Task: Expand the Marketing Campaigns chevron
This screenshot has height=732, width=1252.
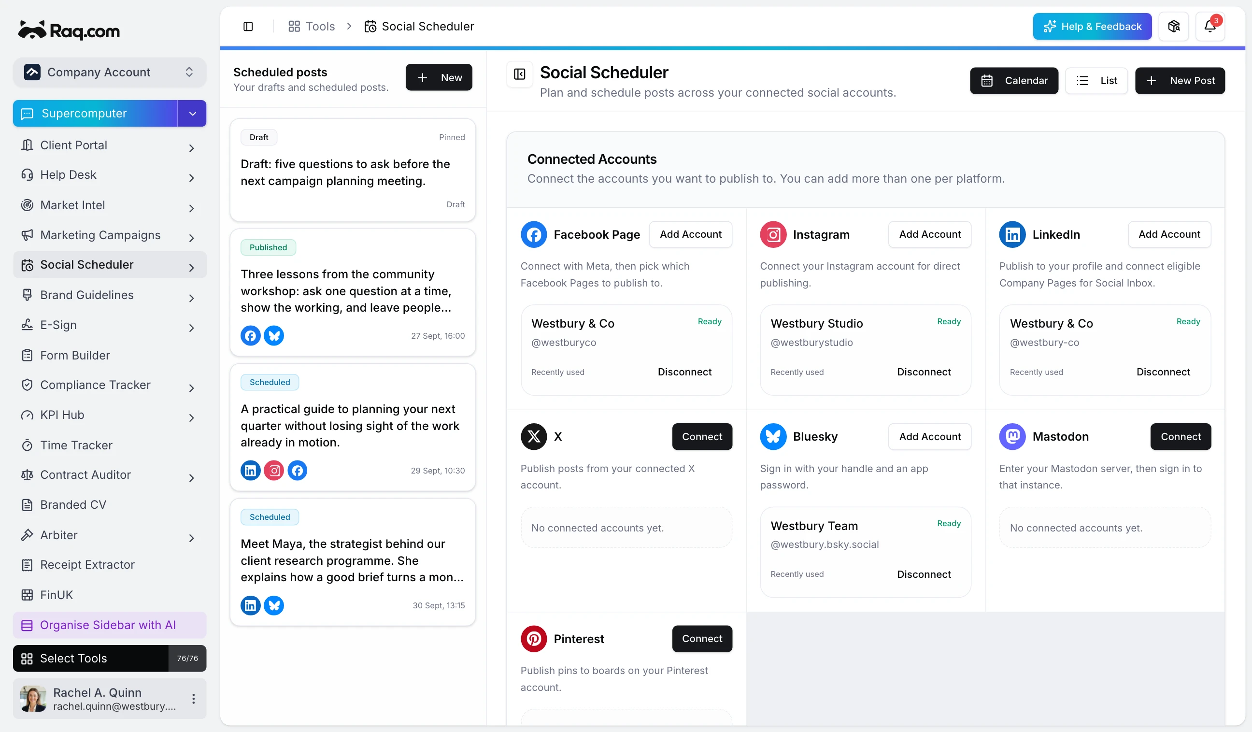Action: coord(191,238)
